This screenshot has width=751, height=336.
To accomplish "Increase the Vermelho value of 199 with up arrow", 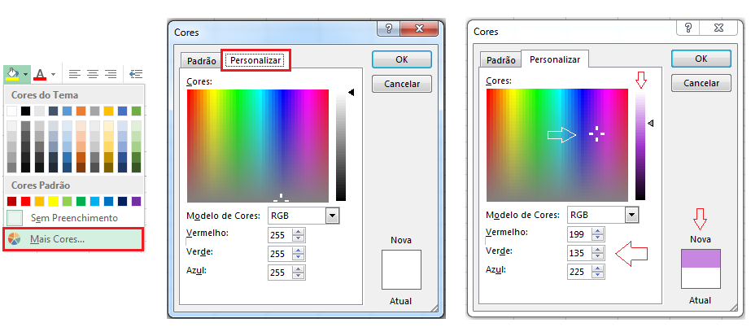I will click(598, 231).
